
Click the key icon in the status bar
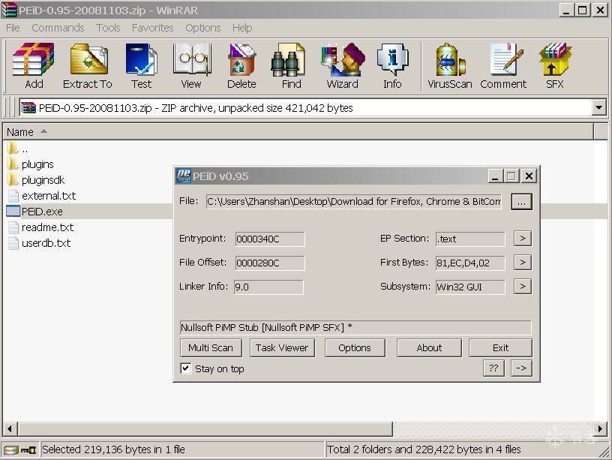(x=28, y=450)
